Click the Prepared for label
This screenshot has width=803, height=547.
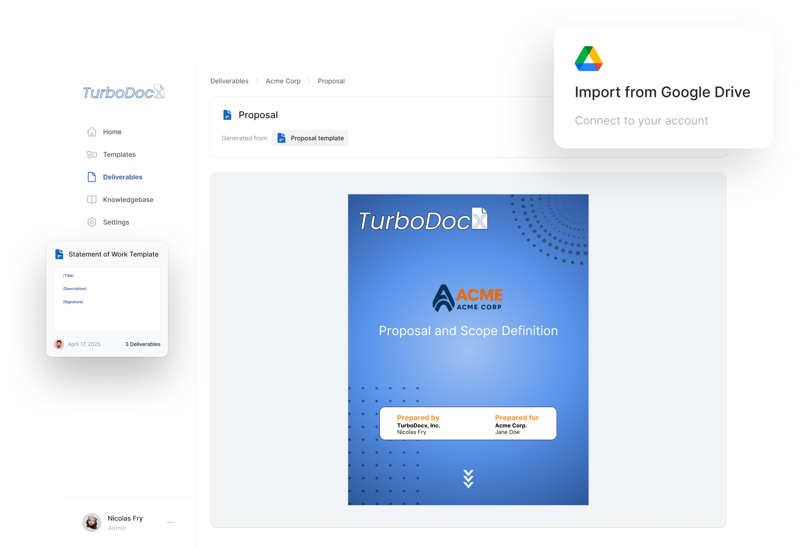coord(517,418)
